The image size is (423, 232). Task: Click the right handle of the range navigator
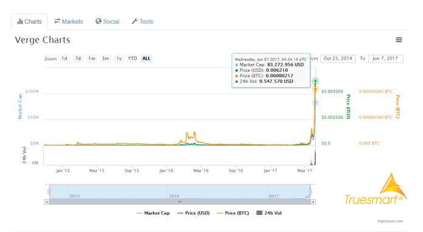(311, 192)
